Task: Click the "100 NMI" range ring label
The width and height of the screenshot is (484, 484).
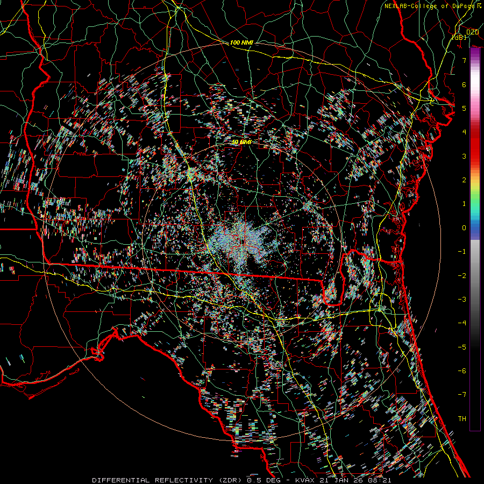Action: click(241, 42)
